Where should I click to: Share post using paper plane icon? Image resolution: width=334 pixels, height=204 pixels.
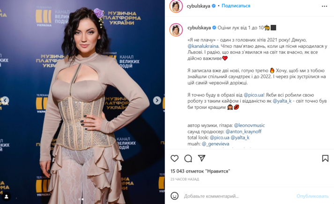point(201,158)
